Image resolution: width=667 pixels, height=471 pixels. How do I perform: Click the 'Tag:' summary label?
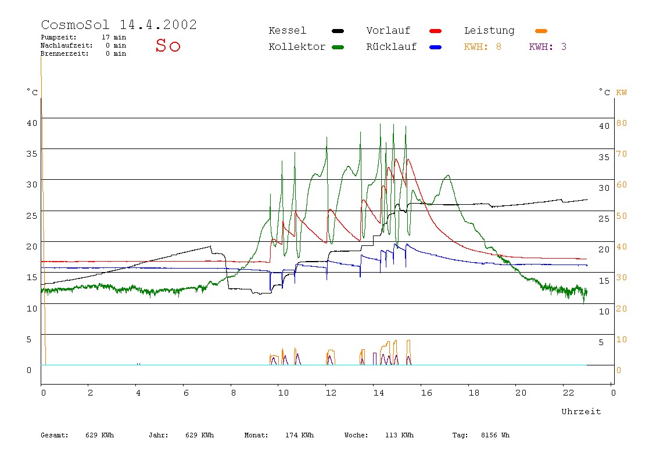click(460, 435)
